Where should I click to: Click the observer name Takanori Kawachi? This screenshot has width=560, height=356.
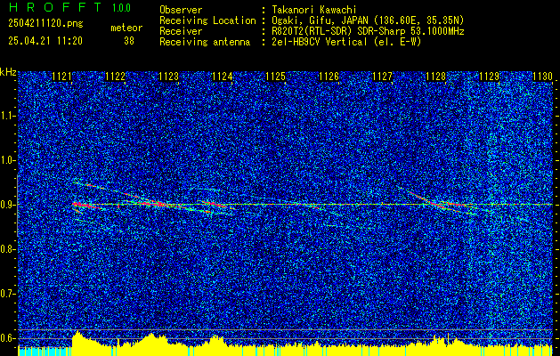pos(314,10)
